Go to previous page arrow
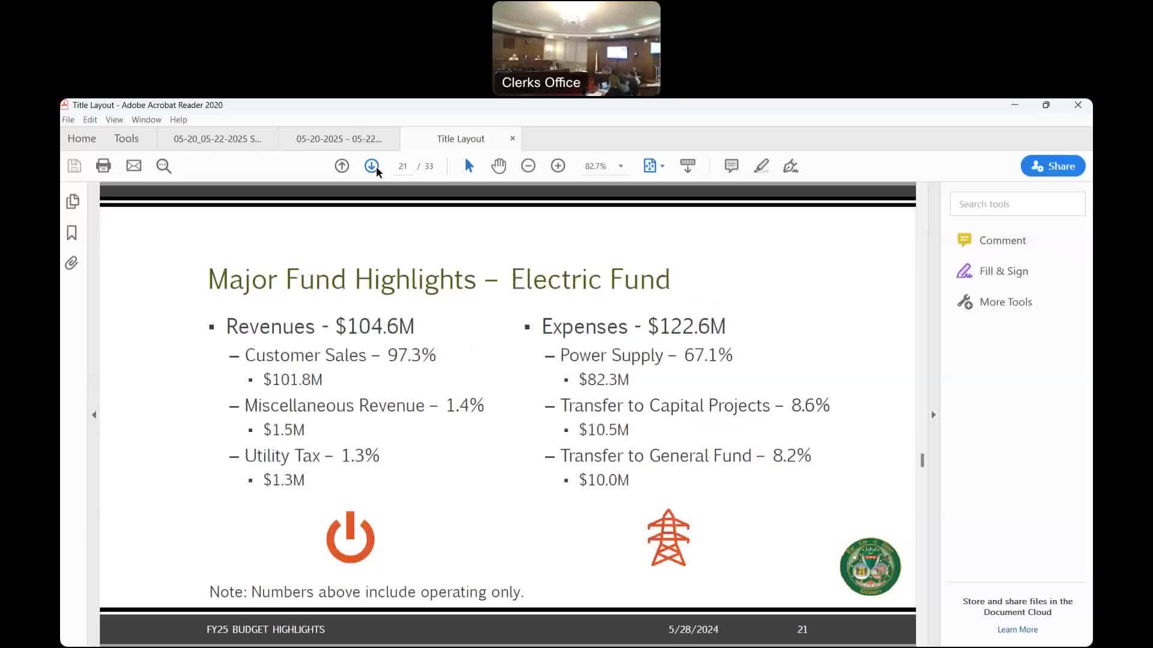The height and width of the screenshot is (648, 1153). tap(342, 166)
